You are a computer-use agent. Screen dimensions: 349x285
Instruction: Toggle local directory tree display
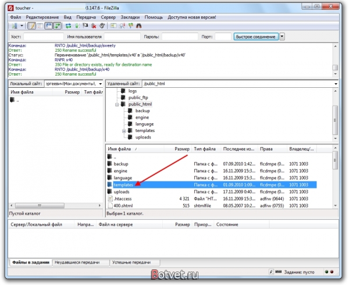[40, 26]
